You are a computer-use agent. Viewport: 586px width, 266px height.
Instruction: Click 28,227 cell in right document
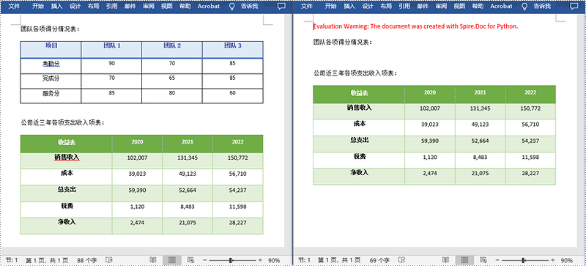point(530,177)
